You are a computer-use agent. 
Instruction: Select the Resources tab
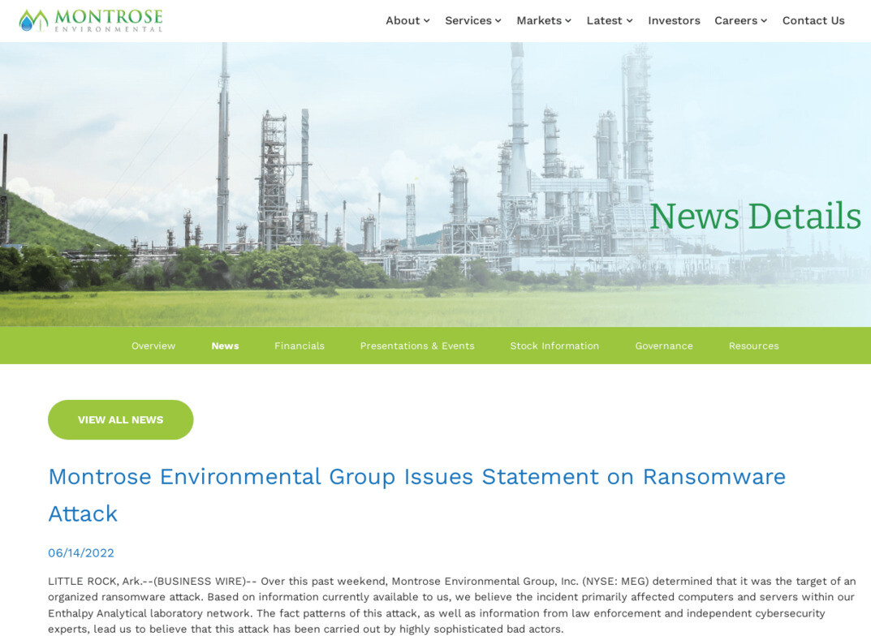pos(754,346)
